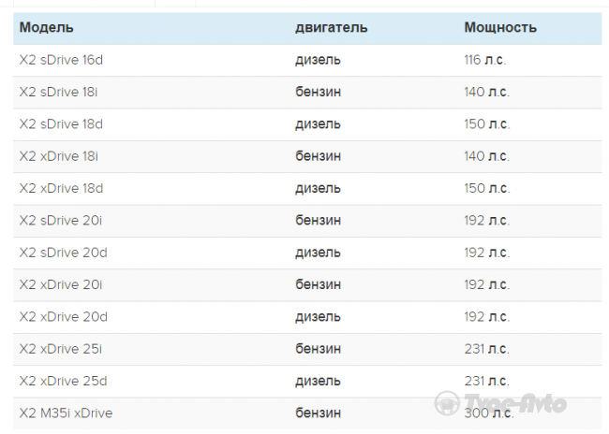Click дизель in the X2 sDrive 16d row
Screen dimensions: 609x434
318,60
